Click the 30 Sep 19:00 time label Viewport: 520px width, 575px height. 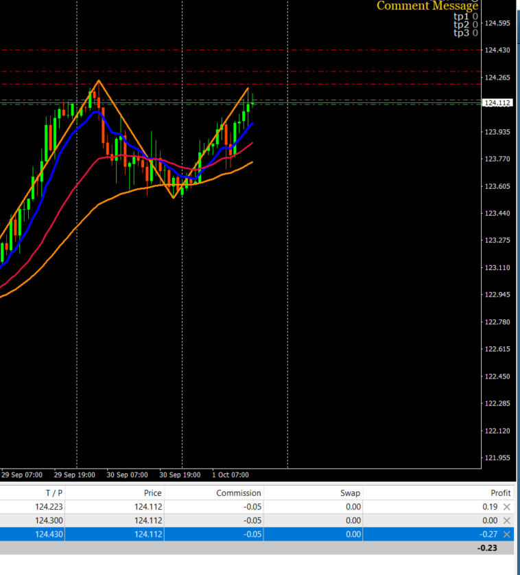(180, 475)
